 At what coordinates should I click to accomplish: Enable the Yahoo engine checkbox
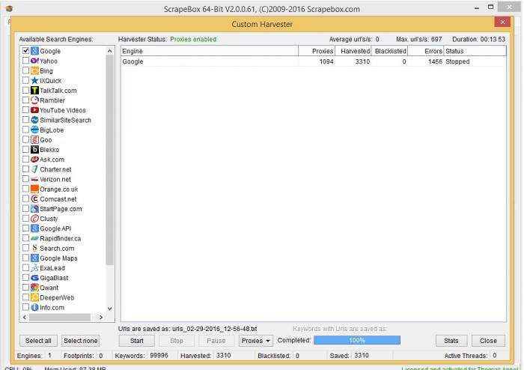[25, 61]
